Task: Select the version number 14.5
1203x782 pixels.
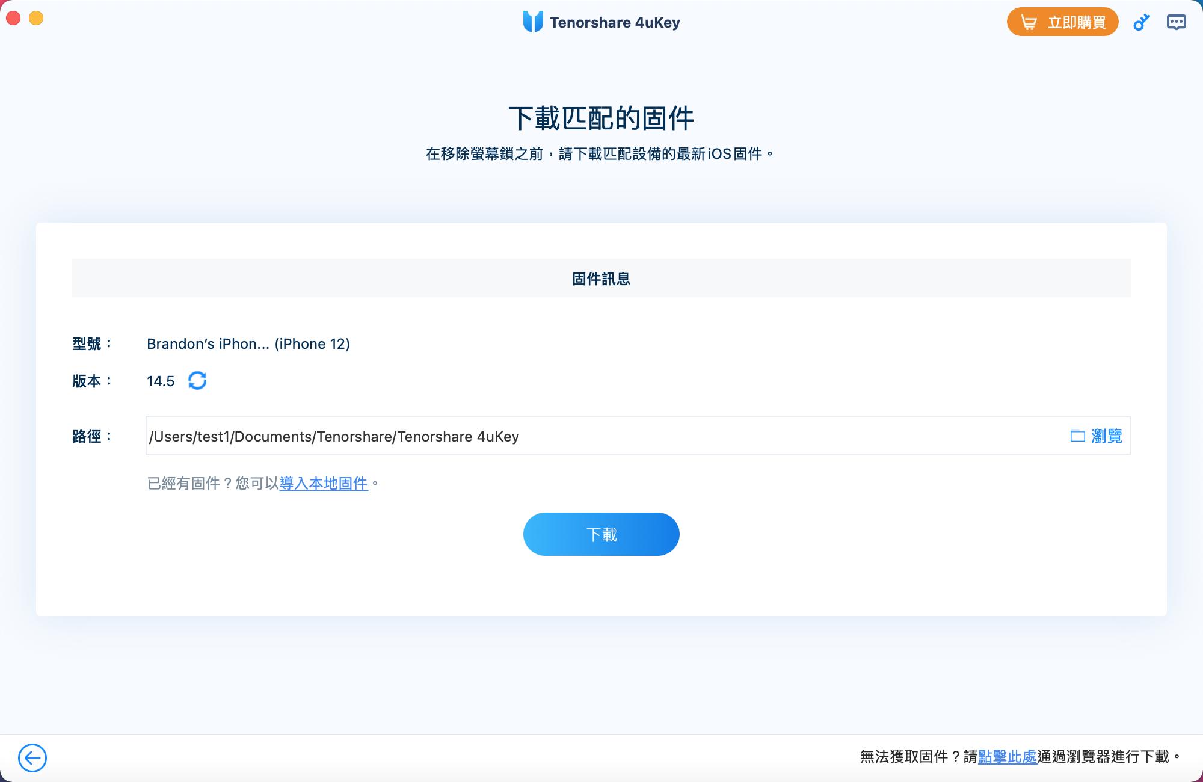Action: pyautogui.click(x=161, y=381)
